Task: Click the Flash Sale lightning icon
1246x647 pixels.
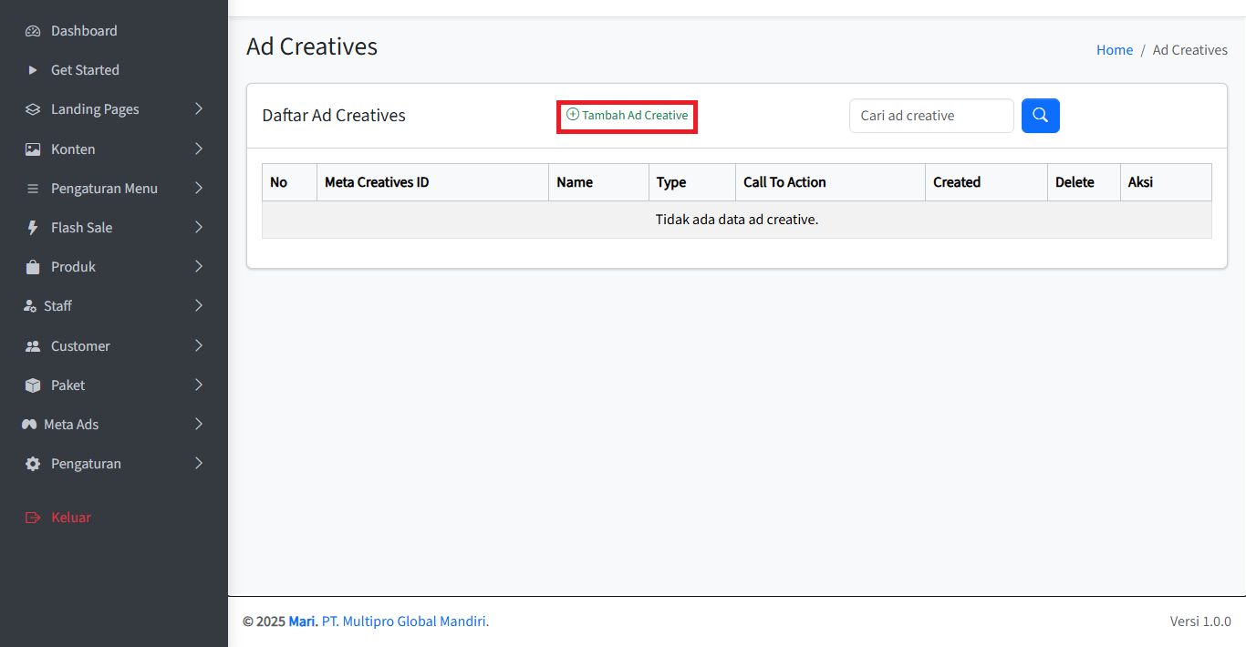Action: (33, 228)
